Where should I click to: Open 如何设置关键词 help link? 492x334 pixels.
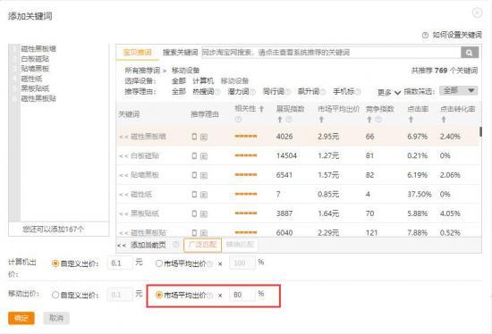pyautogui.click(x=457, y=35)
